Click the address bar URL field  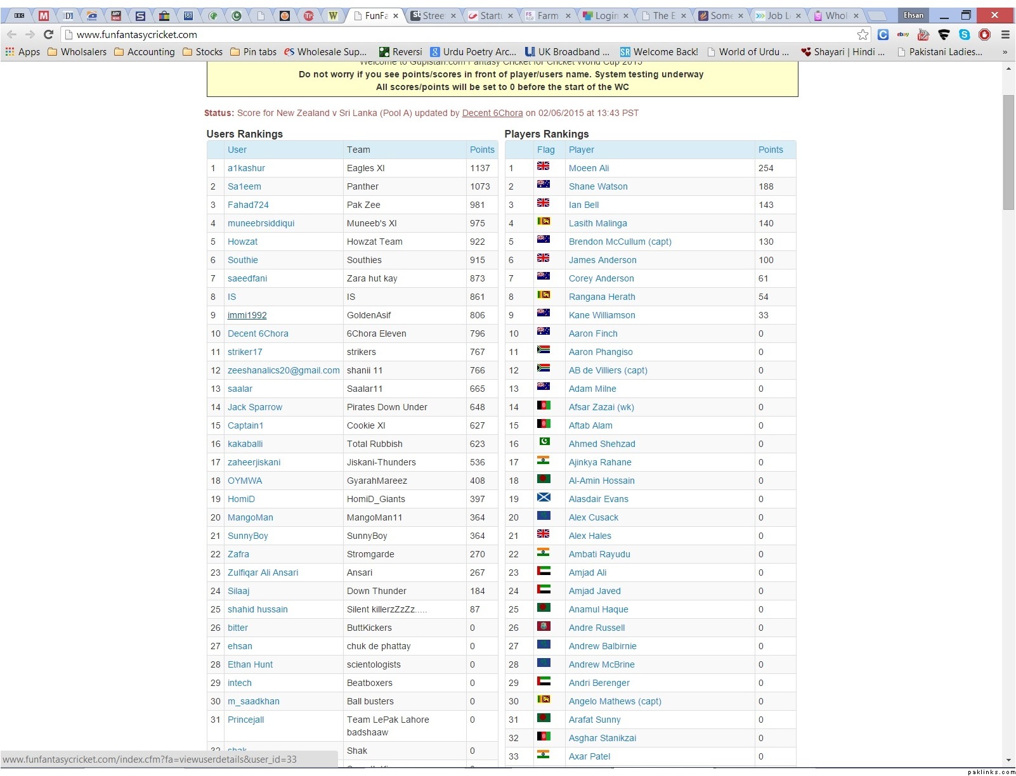(444, 34)
